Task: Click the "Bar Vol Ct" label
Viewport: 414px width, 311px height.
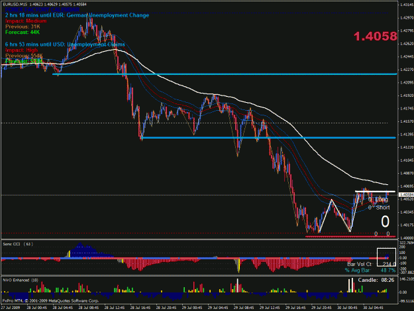Action: (359, 264)
